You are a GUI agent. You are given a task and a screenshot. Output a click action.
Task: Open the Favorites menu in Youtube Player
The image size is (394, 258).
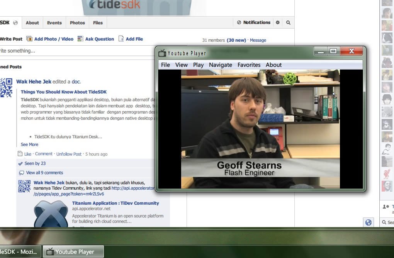(x=249, y=65)
